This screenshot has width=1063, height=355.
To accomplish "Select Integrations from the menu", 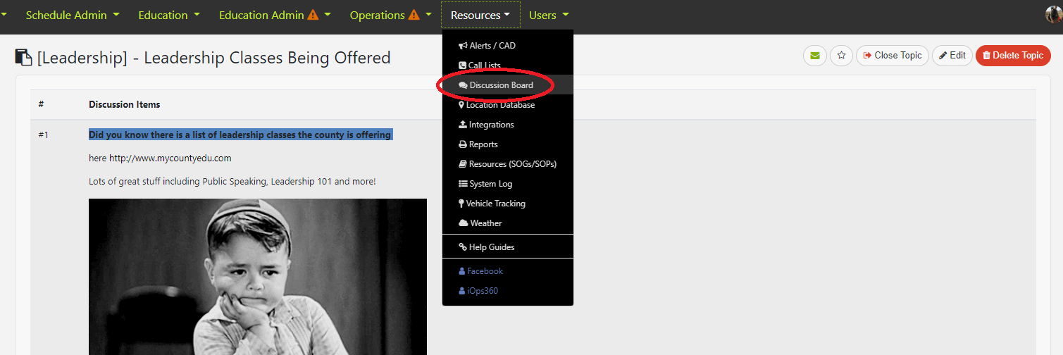I will [508, 125].
